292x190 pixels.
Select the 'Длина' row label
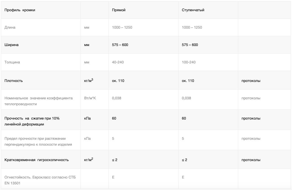pos(10,28)
